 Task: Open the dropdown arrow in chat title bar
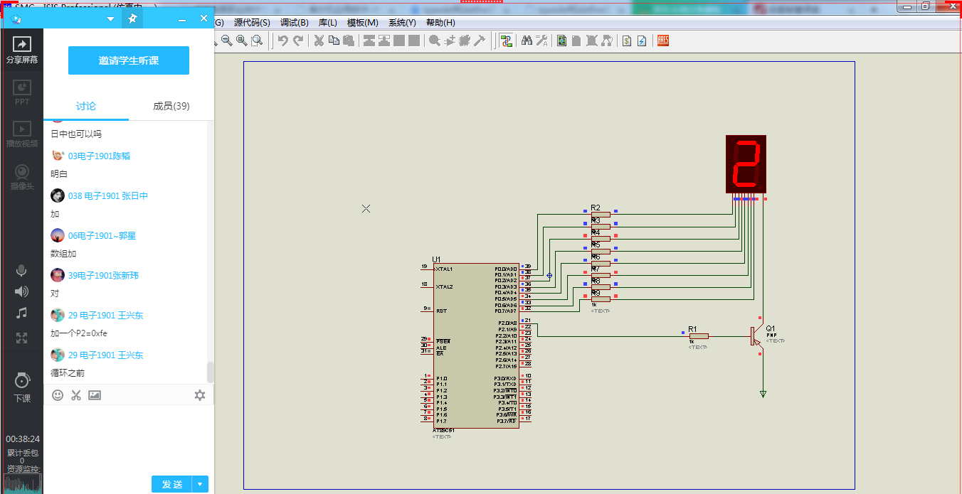coord(110,18)
